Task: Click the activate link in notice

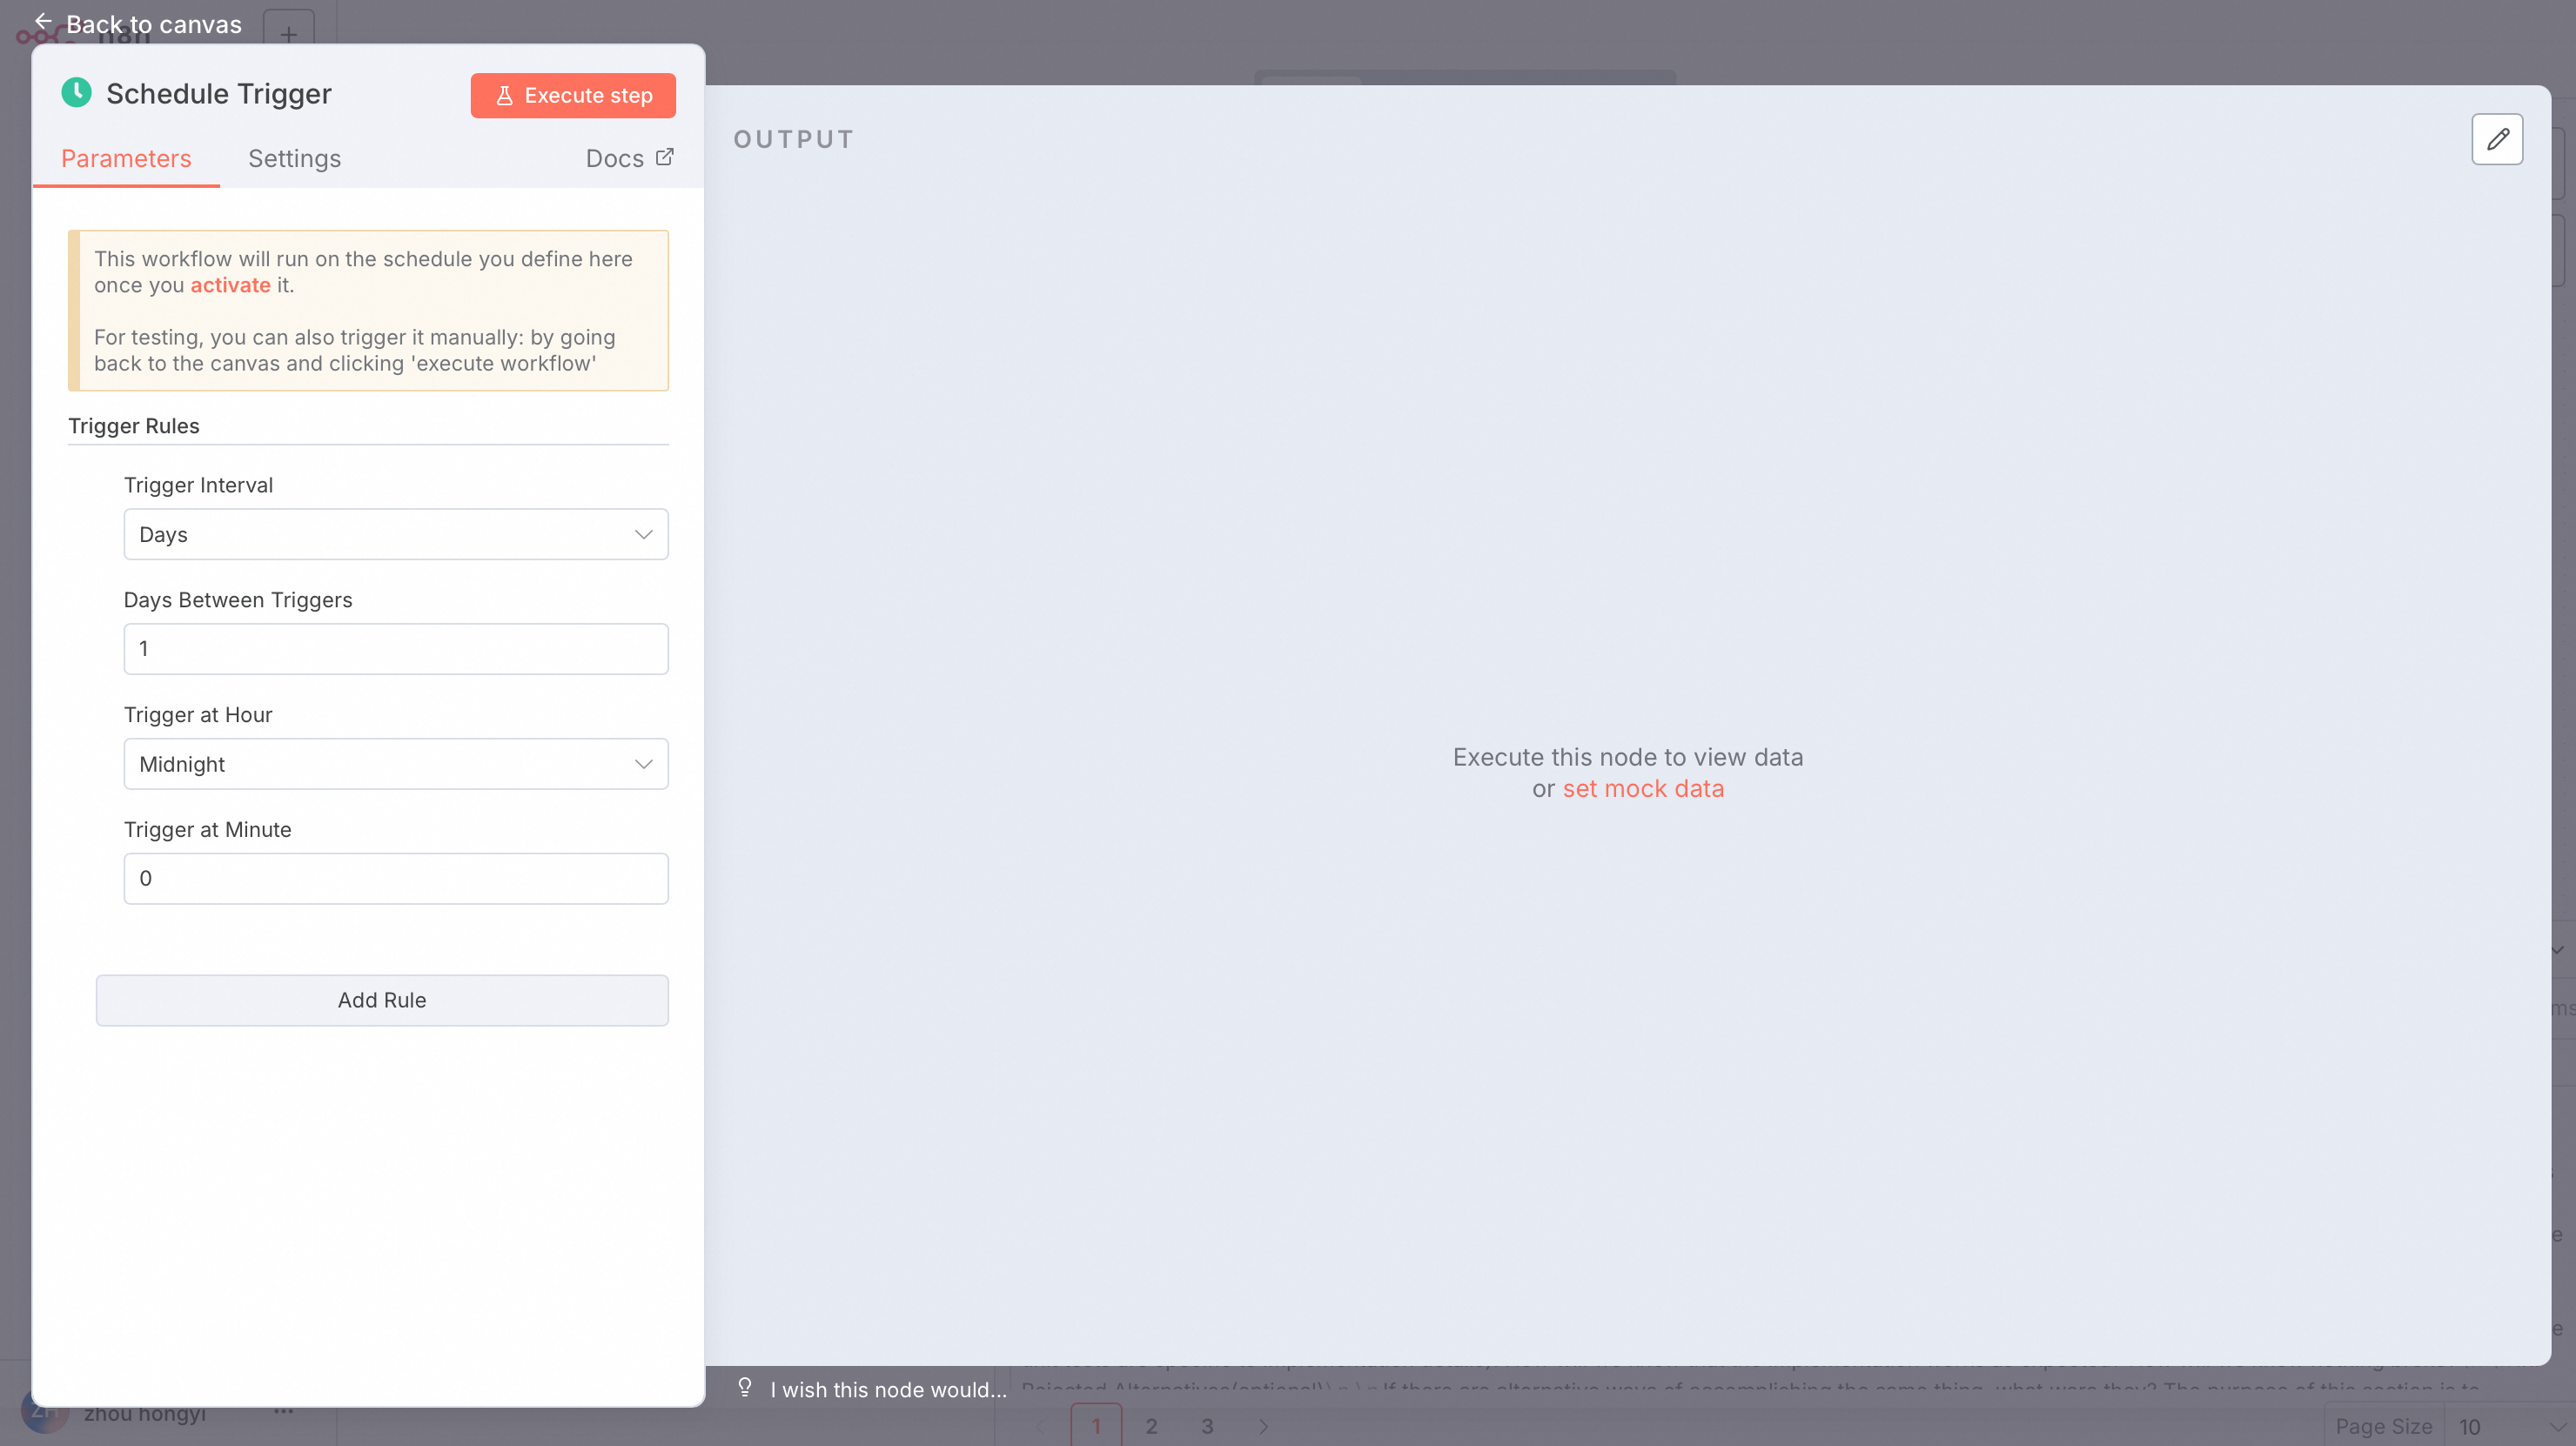Action: click(x=230, y=285)
